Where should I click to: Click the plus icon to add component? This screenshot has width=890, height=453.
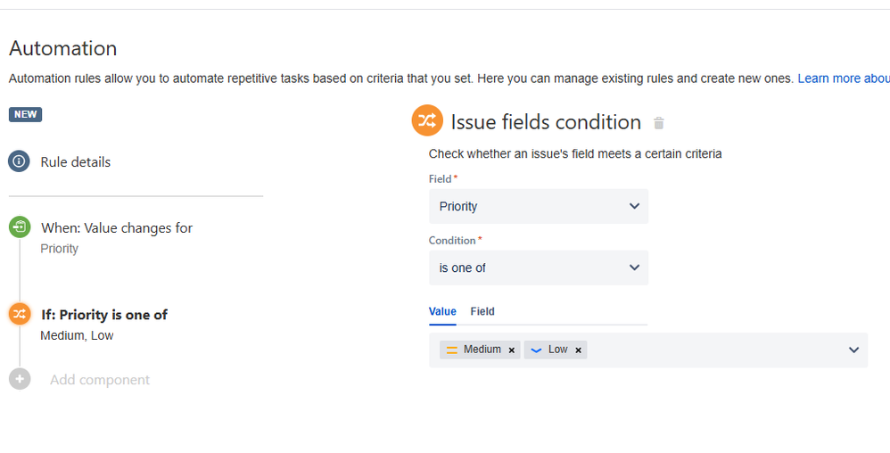click(x=20, y=379)
